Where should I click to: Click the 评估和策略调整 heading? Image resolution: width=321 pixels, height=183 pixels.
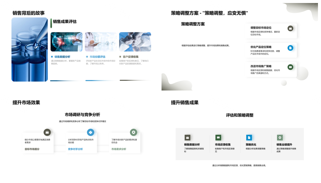coord(239,115)
